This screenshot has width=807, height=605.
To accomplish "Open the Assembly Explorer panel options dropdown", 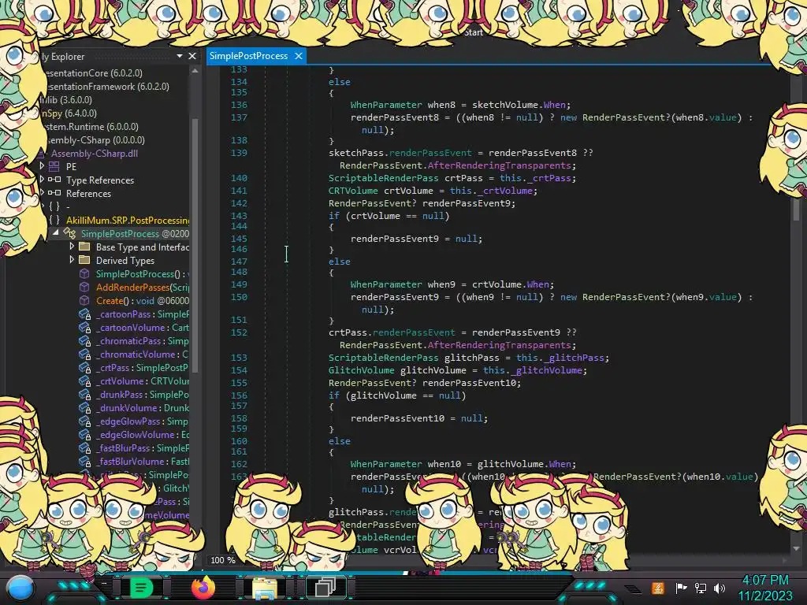I will tap(179, 56).
